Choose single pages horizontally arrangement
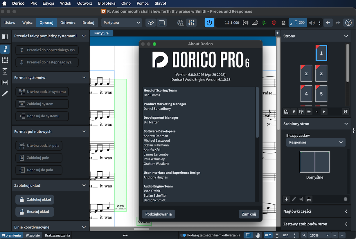 coord(286,235)
